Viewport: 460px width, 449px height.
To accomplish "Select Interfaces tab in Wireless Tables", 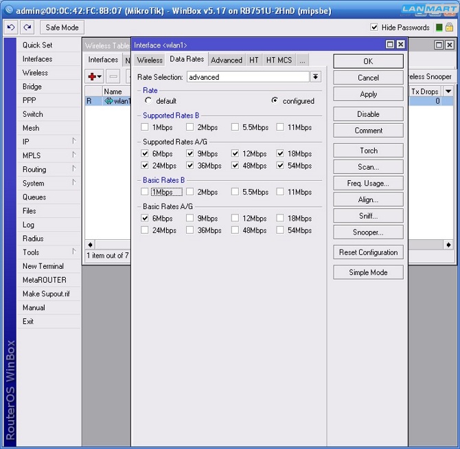I will pyautogui.click(x=103, y=60).
